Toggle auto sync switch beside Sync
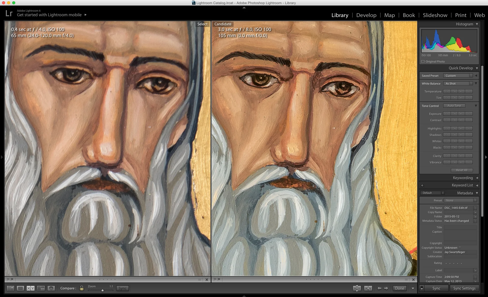 pyautogui.click(x=422, y=288)
